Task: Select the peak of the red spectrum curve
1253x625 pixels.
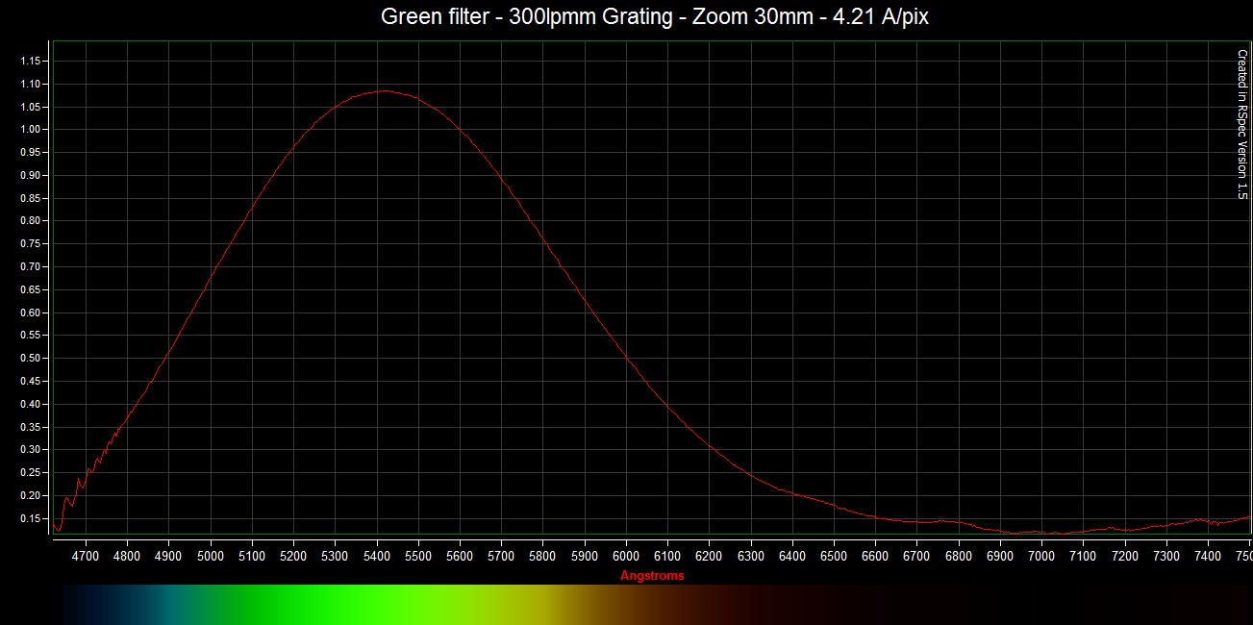Action: click(x=383, y=90)
